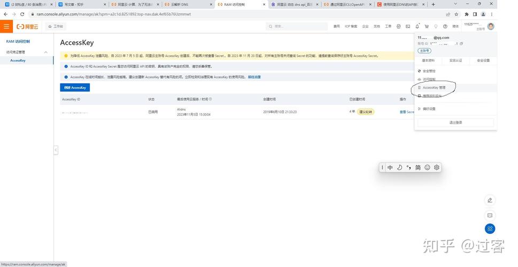Toggle the moon half-width mode in IME bar
The height and width of the screenshot is (267, 518).
(399, 168)
